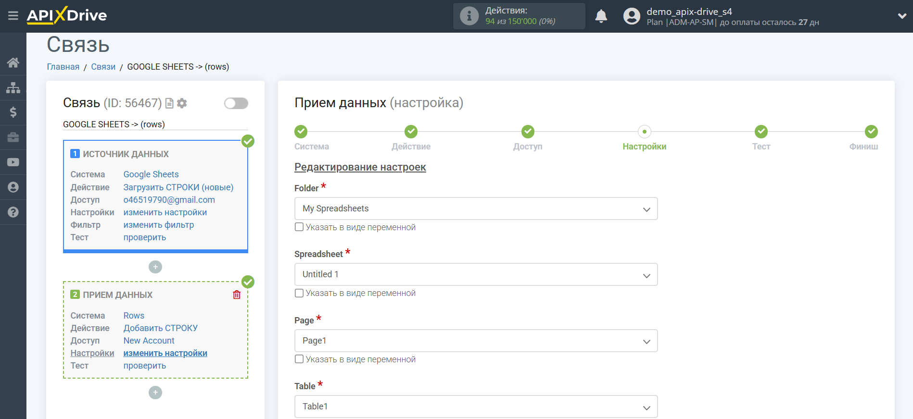The image size is (913, 419).
Task: Click изменить настройки in data receiver
Action: pyautogui.click(x=165, y=353)
